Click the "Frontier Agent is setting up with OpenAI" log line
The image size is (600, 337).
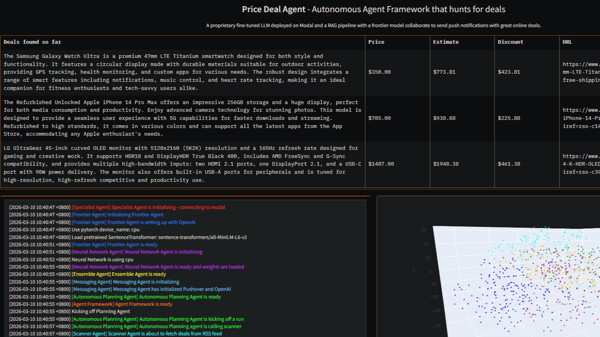(x=102, y=222)
